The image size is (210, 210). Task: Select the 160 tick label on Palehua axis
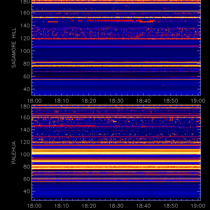click(25, 117)
